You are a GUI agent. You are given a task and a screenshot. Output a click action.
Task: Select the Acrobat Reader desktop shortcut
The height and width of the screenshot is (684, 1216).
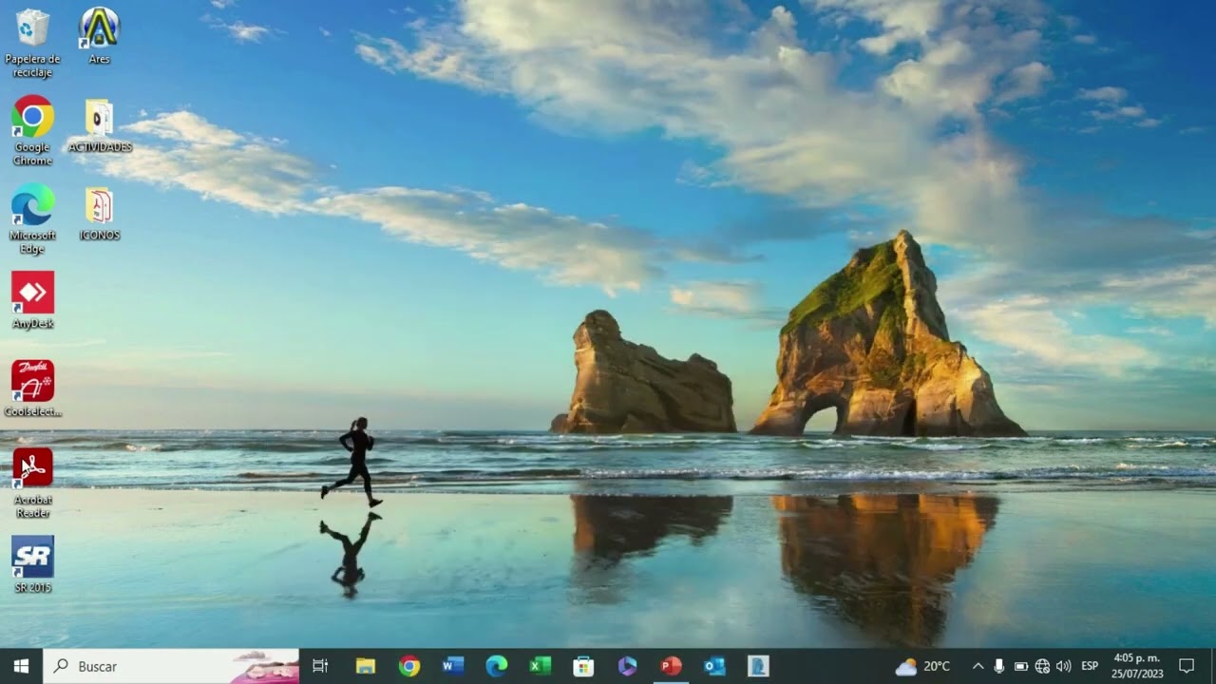tap(32, 484)
